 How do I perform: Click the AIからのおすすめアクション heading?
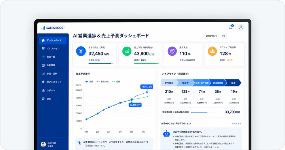click(176, 124)
